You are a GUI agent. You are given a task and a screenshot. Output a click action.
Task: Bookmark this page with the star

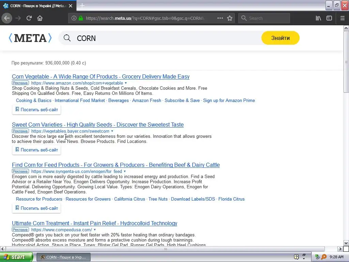(x=230, y=18)
